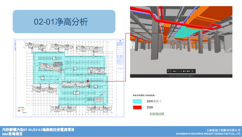
Task: Click the 川沙新镇六灶 project title in footer
Action: tap(38, 130)
